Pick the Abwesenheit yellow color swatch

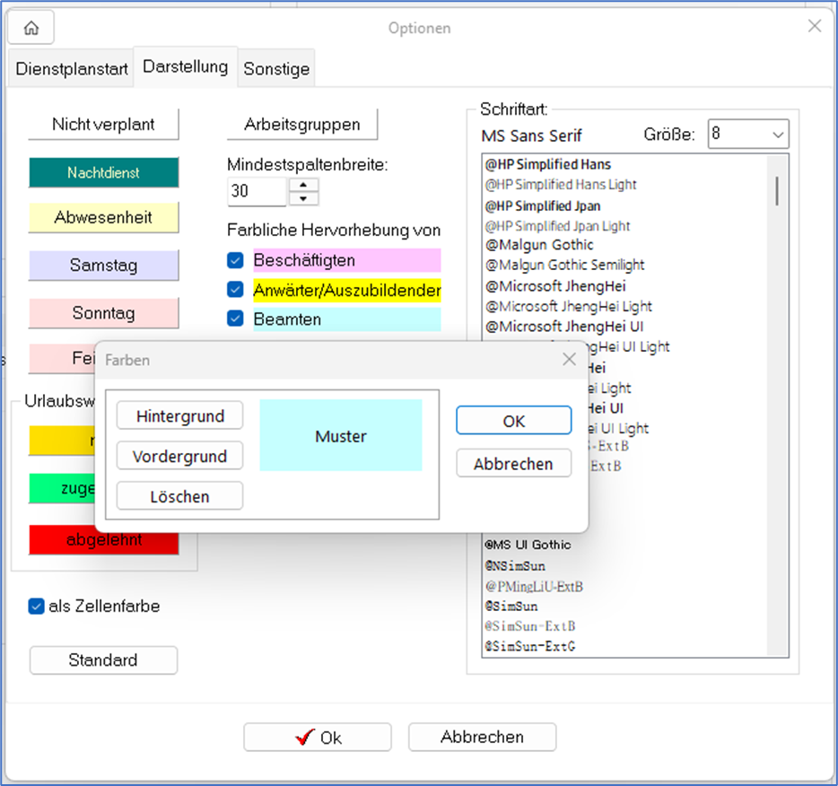(104, 217)
